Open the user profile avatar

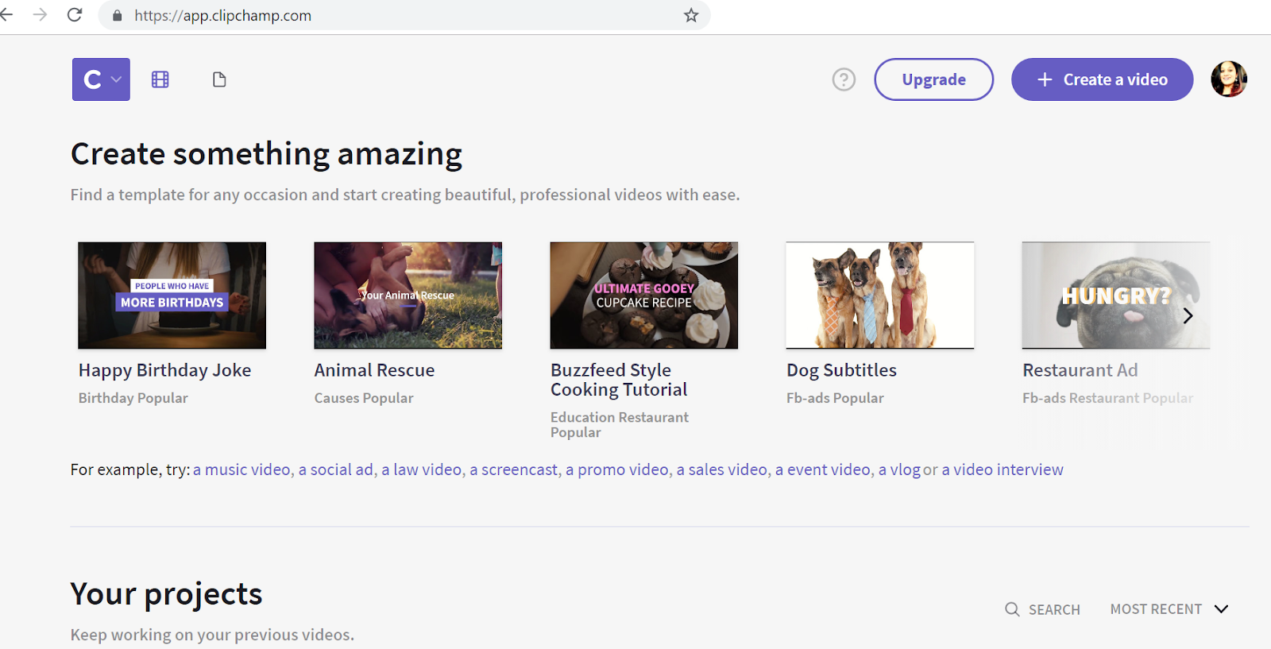[x=1229, y=79]
